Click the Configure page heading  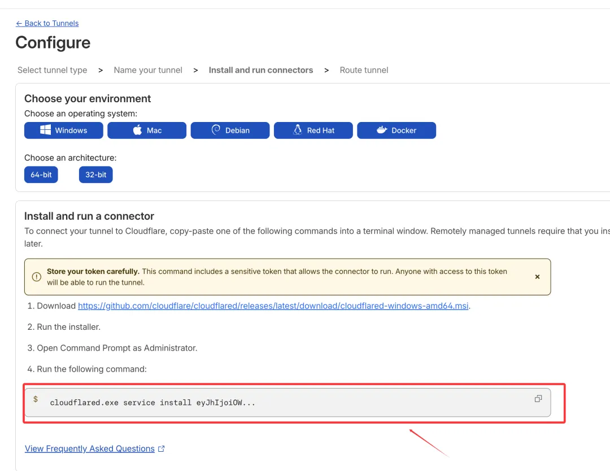click(x=53, y=42)
